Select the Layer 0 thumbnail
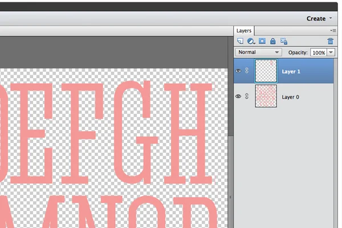 coord(266,96)
